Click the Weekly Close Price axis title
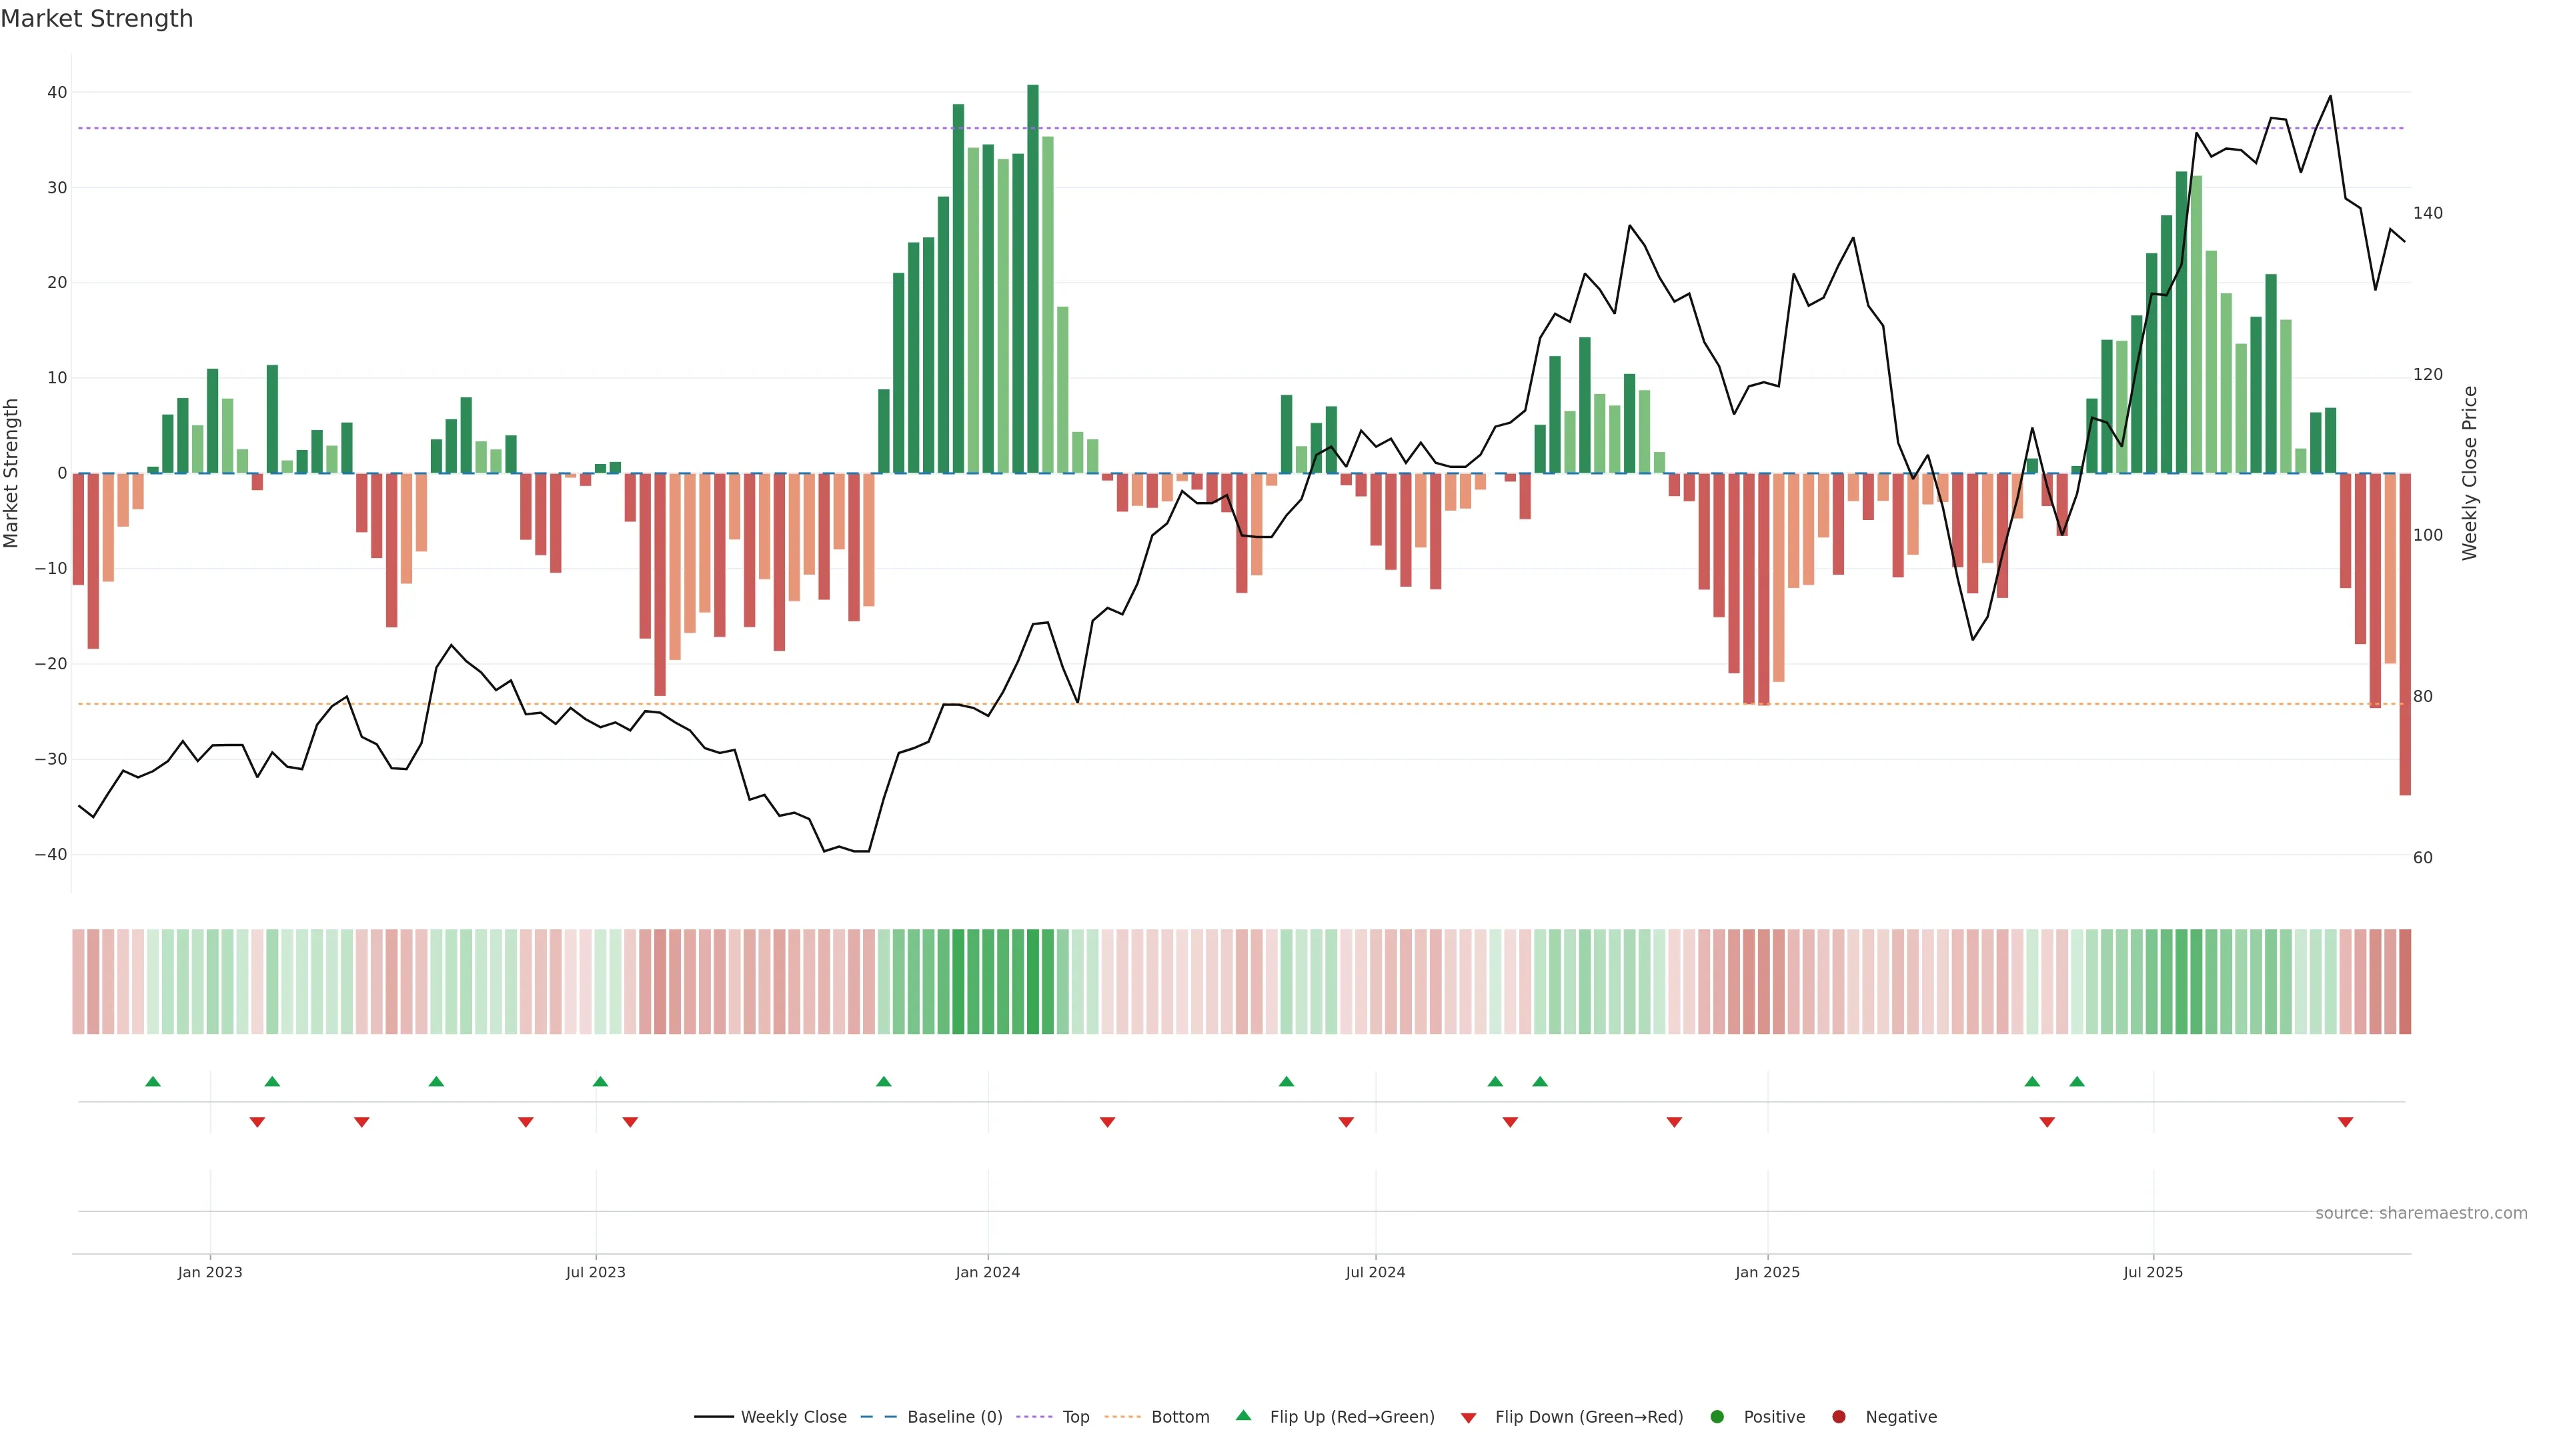 coord(2470,473)
